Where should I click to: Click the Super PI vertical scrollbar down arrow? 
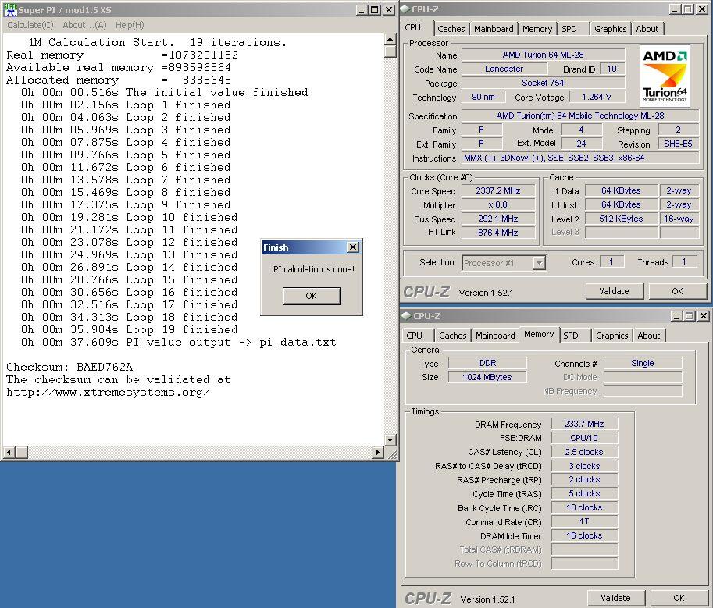tap(390, 440)
